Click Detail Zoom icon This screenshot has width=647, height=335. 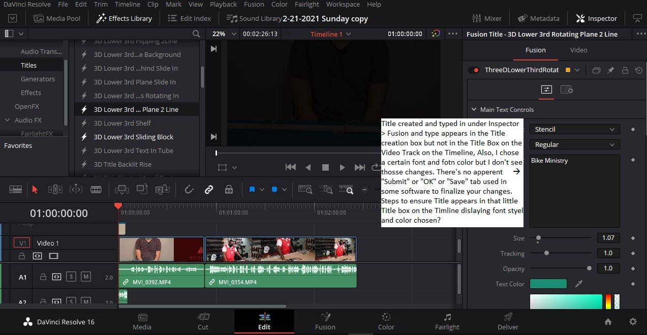coord(326,190)
